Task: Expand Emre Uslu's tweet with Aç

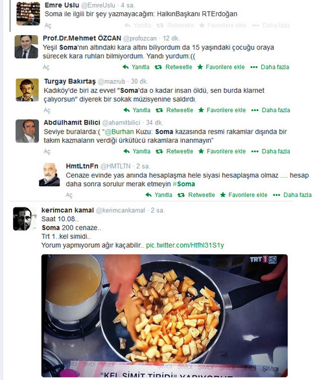Action: point(48,25)
